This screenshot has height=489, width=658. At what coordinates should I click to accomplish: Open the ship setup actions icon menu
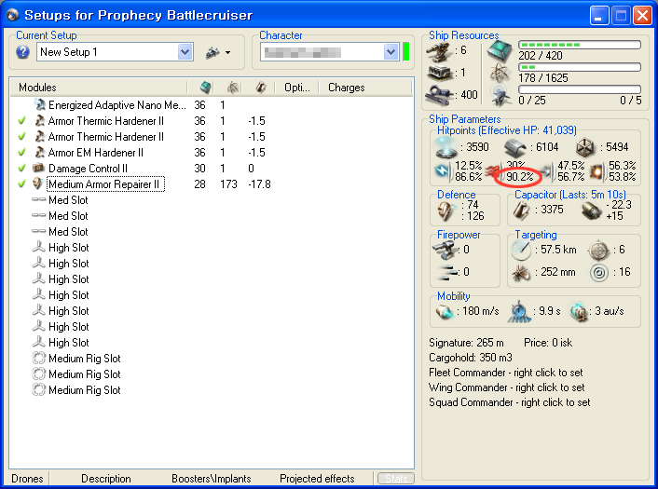(217, 52)
